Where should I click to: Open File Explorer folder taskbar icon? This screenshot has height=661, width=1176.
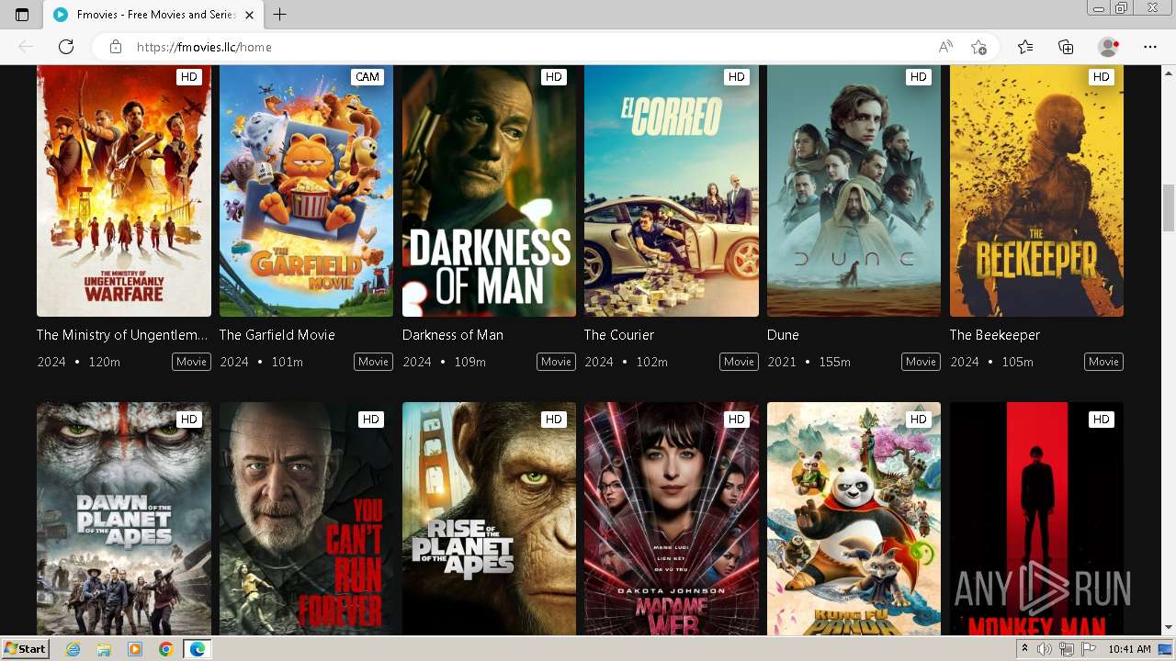[x=104, y=649]
